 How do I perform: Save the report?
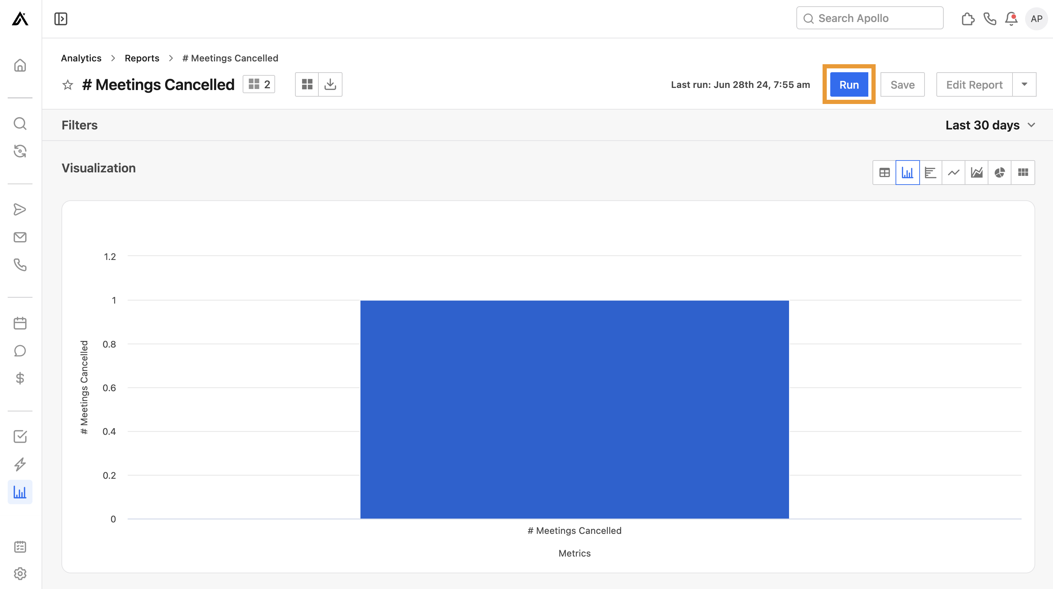(x=903, y=84)
